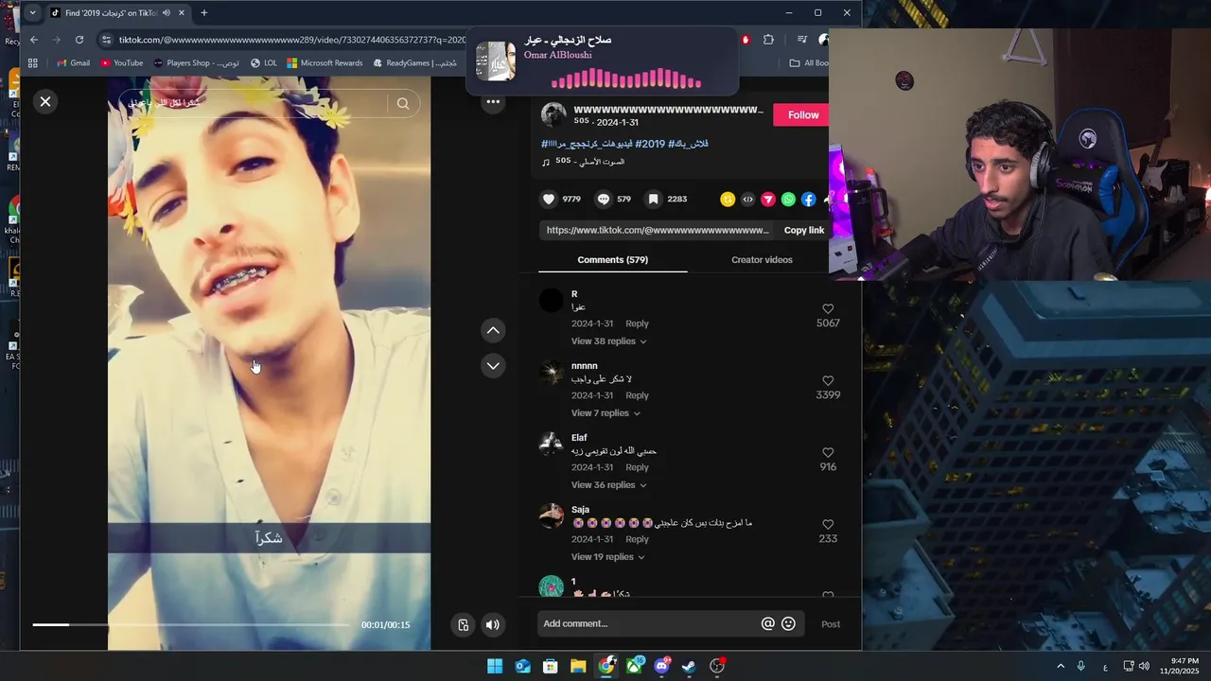Screen dimensions: 1211x681
Task: Go to the previous video with up arrow
Action: click(493, 330)
